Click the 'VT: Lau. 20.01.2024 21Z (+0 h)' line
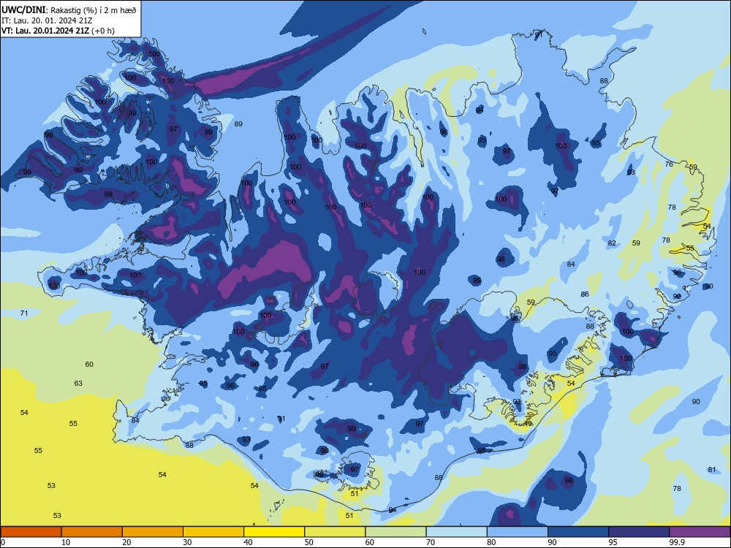 coord(58,31)
